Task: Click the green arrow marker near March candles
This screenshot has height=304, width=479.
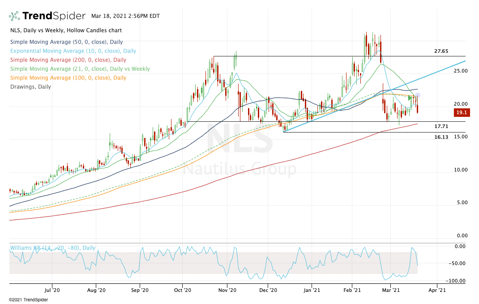Action: (x=410, y=98)
